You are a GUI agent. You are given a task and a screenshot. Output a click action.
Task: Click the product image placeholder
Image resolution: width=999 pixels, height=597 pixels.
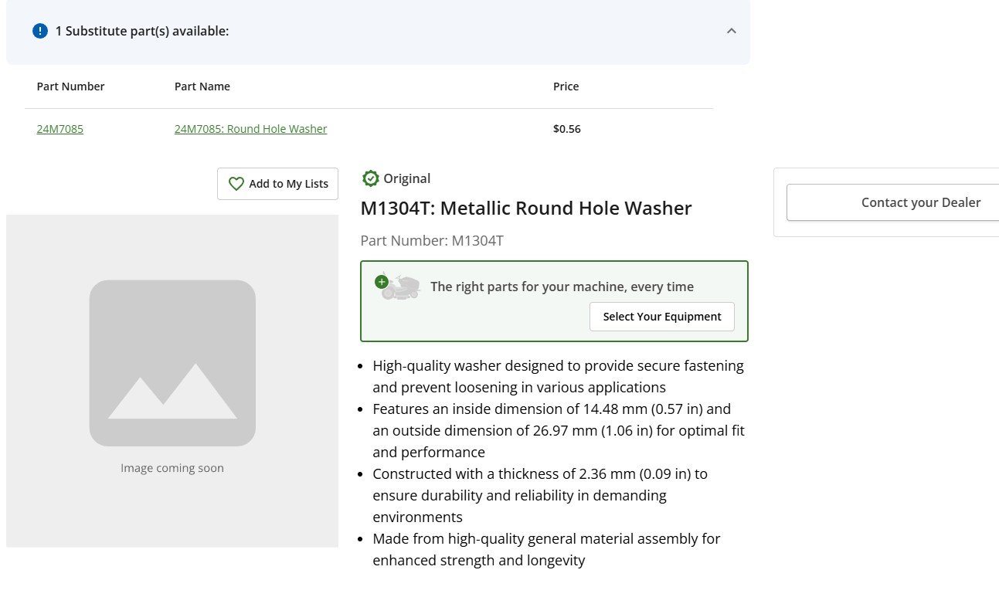coord(172,381)
